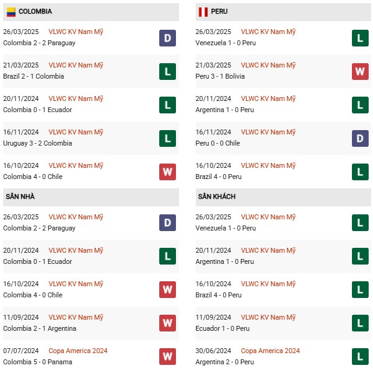Click the COLOMBIA team header
373x368 pixels.
[91, 12]
